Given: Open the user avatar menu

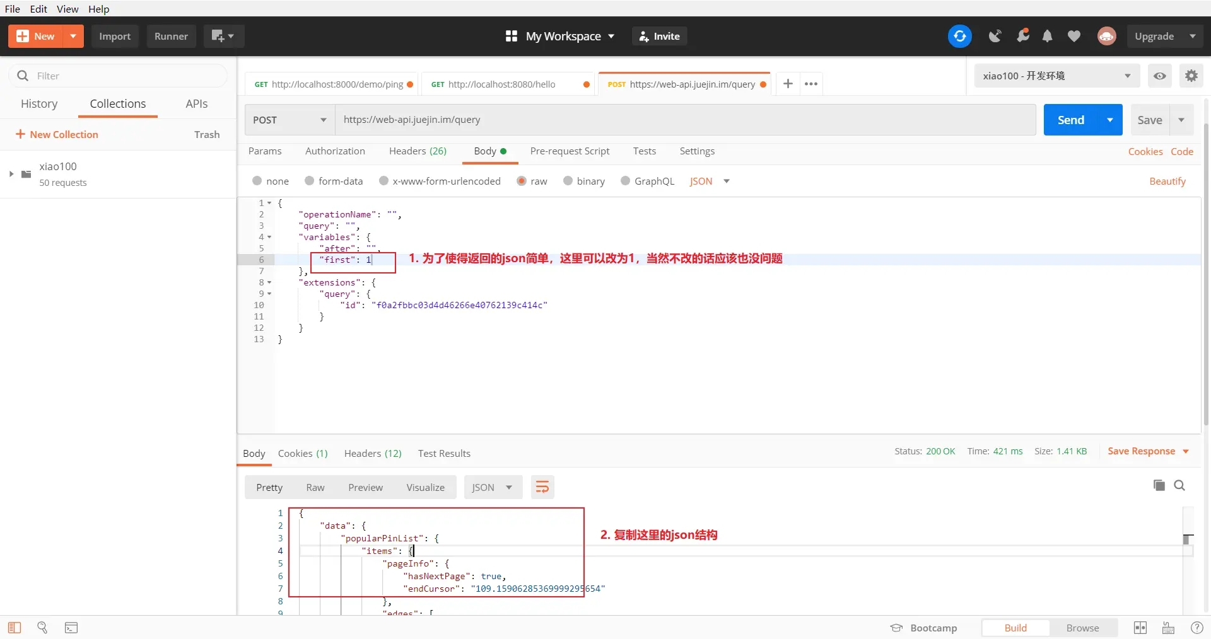Looking at the screenshot, I should pyautogui.click(x=1106, y=36).
